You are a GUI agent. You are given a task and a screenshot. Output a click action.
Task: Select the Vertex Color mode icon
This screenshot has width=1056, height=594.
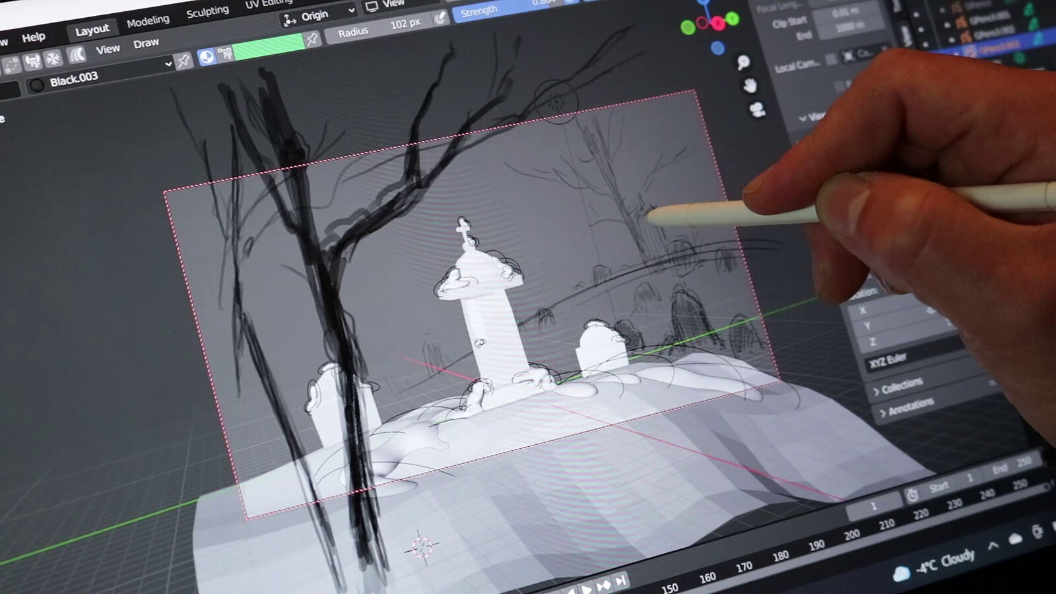225,53
